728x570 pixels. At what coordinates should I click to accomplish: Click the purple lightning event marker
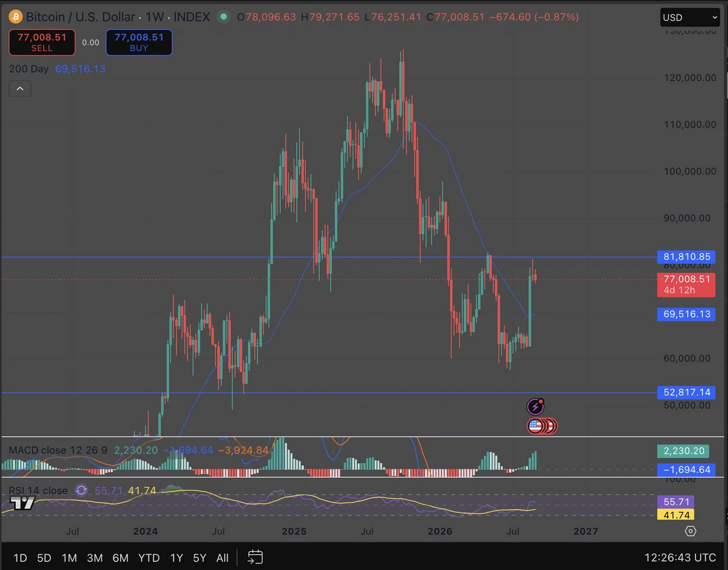(x=535, y=406)
